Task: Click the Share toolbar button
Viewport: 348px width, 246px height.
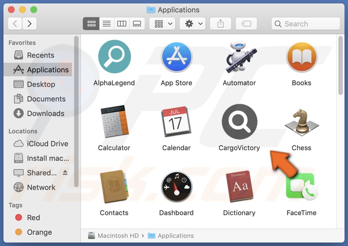Action: point(221,23)
